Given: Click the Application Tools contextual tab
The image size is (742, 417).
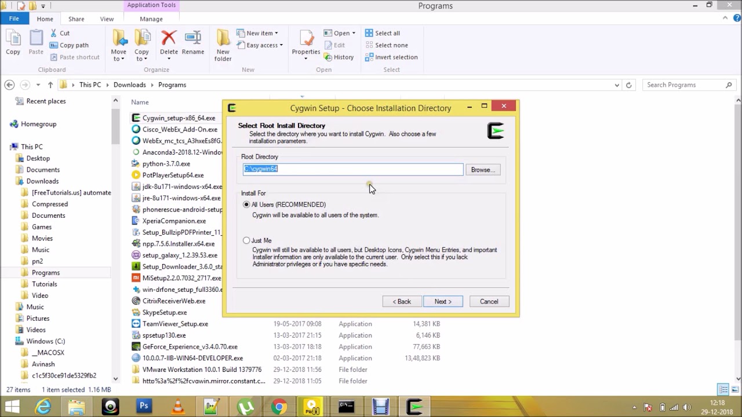Looking at the screenshot, I should [151, 5].
